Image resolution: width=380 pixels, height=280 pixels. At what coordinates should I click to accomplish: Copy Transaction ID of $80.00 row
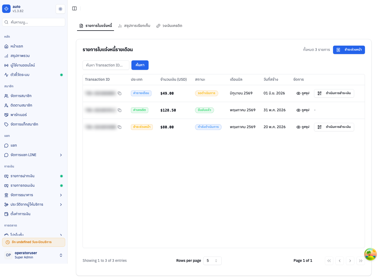click(120, 127)
